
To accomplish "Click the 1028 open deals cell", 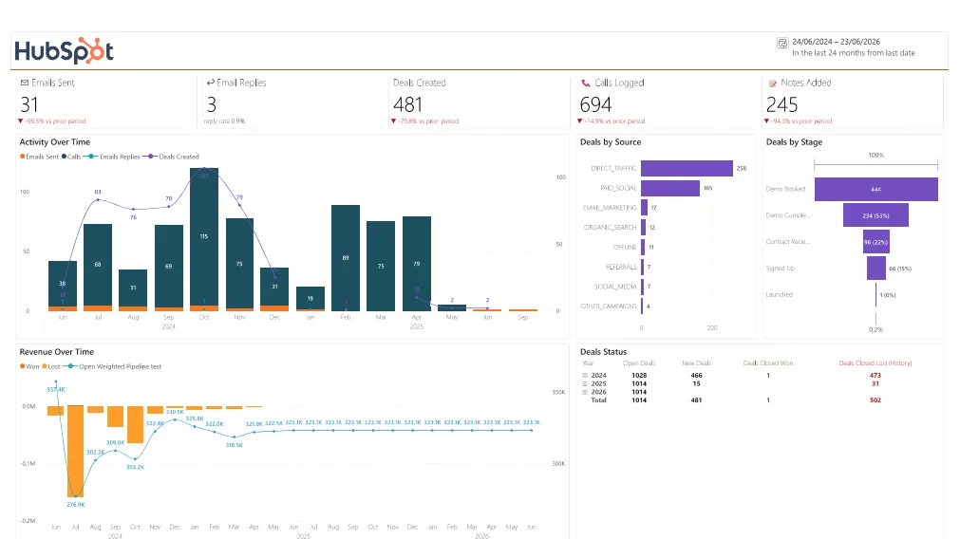I will tap(639, 376).
